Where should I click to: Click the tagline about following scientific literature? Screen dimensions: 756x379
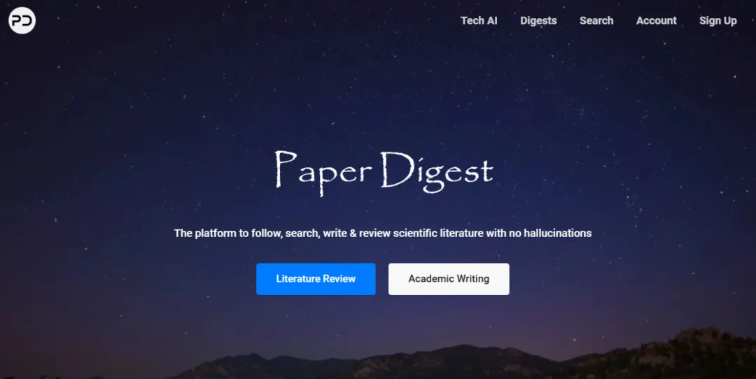pyautogui.click(x=383, y=233)
